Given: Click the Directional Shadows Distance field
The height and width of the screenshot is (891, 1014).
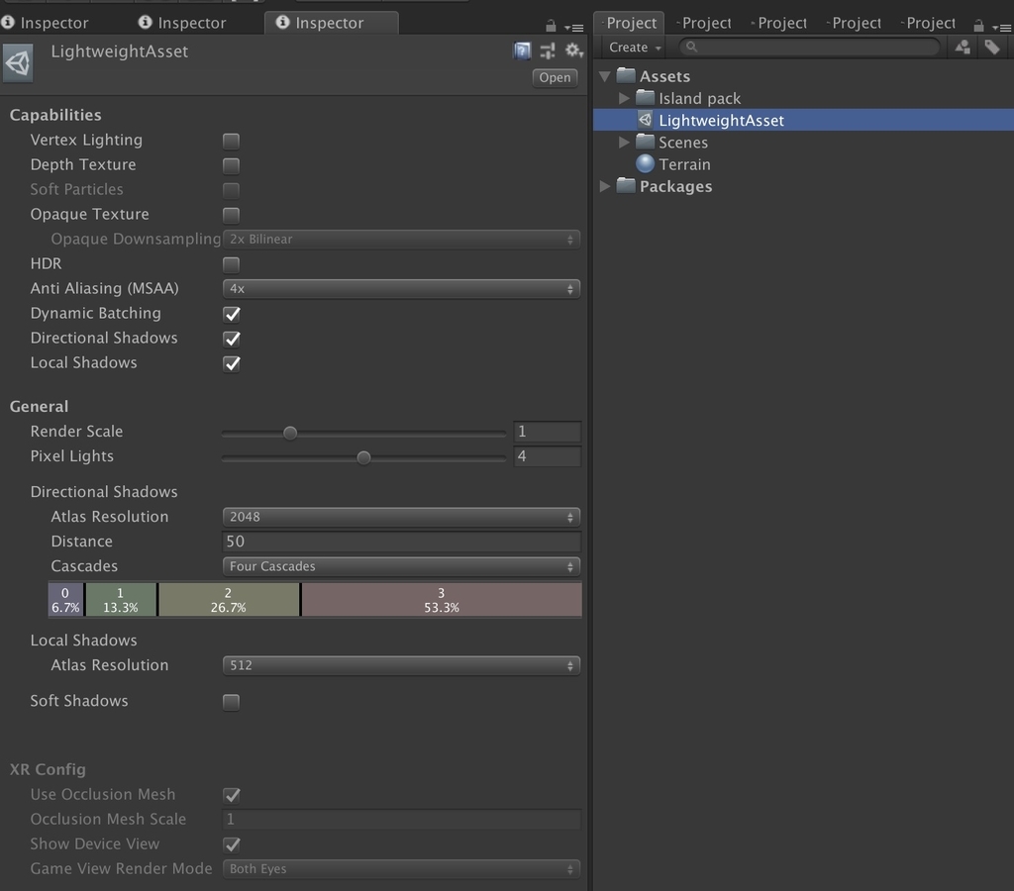Looking at the screenshot, I should point(400,541).
